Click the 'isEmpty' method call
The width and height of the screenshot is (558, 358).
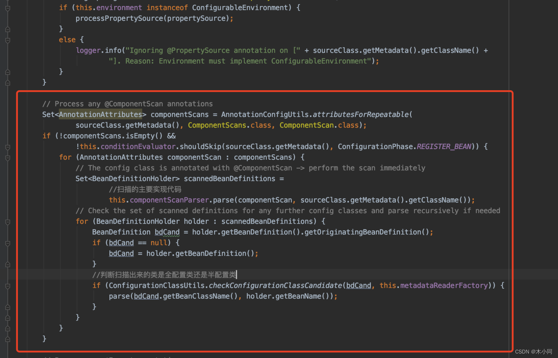pyautogui.click(x=140, y=136)
